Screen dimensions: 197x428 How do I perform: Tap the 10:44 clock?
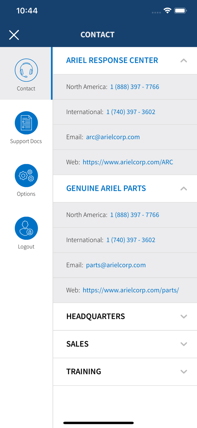click(27, 11)
